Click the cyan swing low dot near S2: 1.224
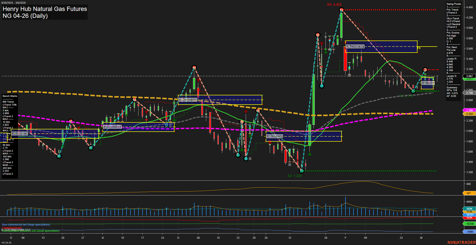The width and height of the screenshot is (476, 245). pos(302,171)
